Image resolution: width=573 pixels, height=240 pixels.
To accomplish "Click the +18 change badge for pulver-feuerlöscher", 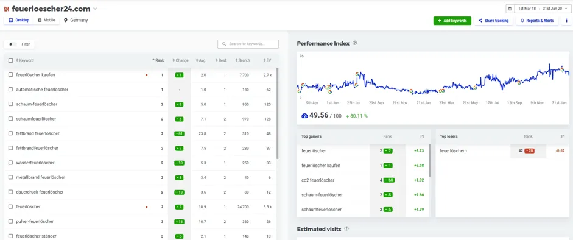I will tap(180, 221).
